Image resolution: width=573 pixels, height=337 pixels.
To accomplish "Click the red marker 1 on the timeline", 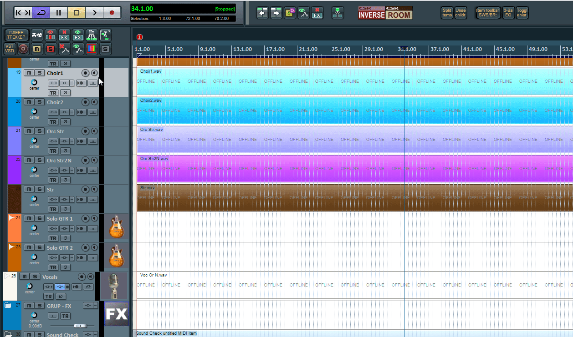I will 139,37.
